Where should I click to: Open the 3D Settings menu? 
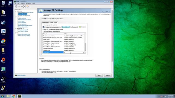[28, 4]
